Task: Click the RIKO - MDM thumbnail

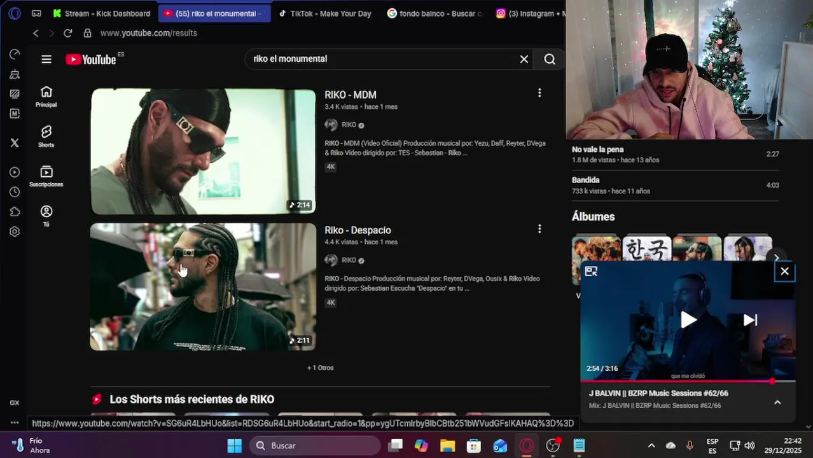Action: [x=203, y=151]
